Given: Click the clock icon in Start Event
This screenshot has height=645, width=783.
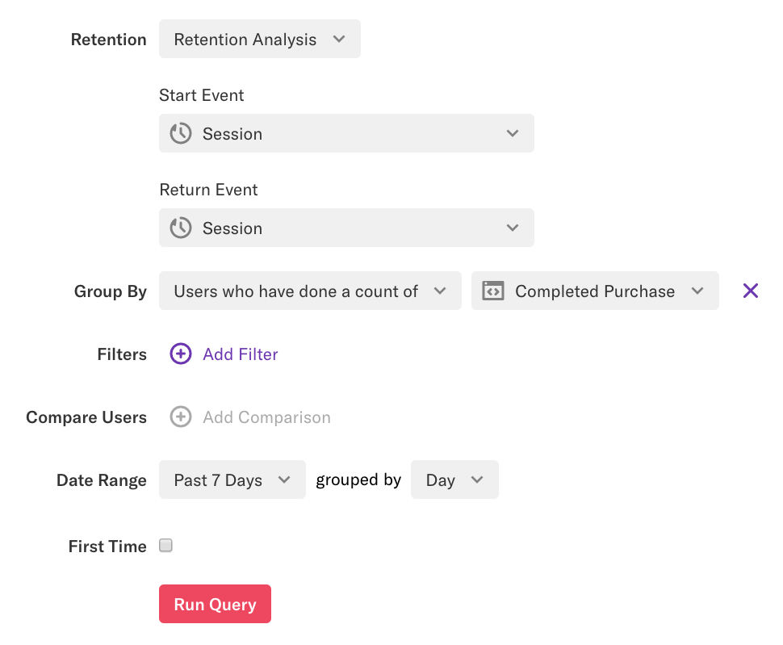Looking at the screenshot, I should tap(181, 133).
